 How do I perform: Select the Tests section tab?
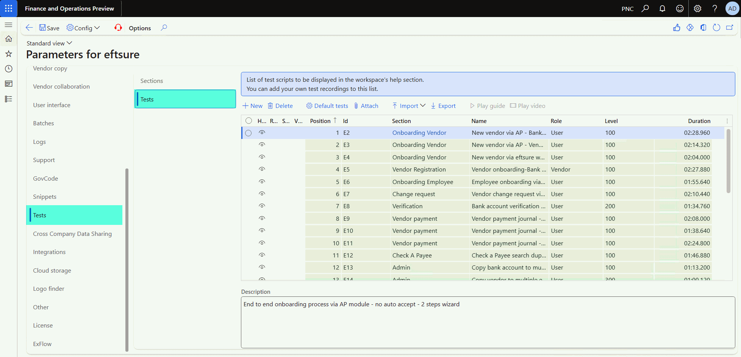pyautogui.click(x=185, y=99)
